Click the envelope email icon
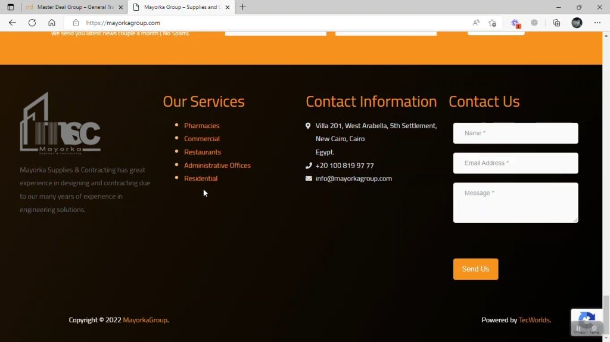The height and width of the screenshot is (342, 610). point(309,179)
